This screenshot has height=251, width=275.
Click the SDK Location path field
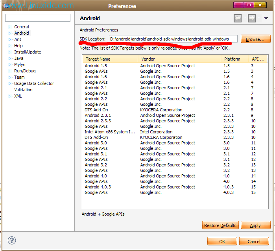point(173,39)
